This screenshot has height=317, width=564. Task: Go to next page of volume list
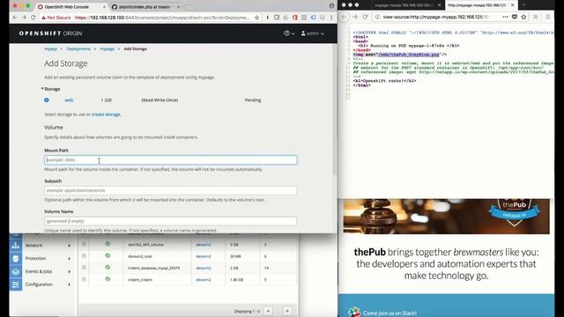[x=287, y=311]
